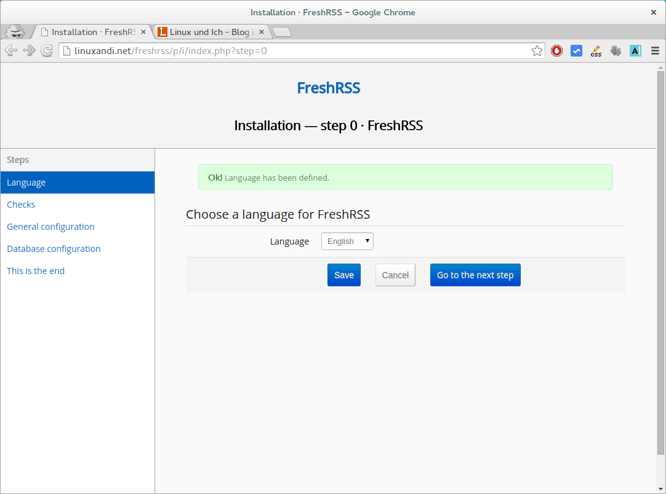Click the gray download-arrow extension icon
This screenshot has width=666, height=494.
[616, 51]
